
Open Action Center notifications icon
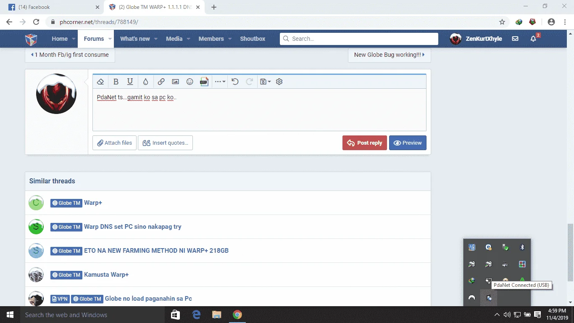tap(537, 315)
